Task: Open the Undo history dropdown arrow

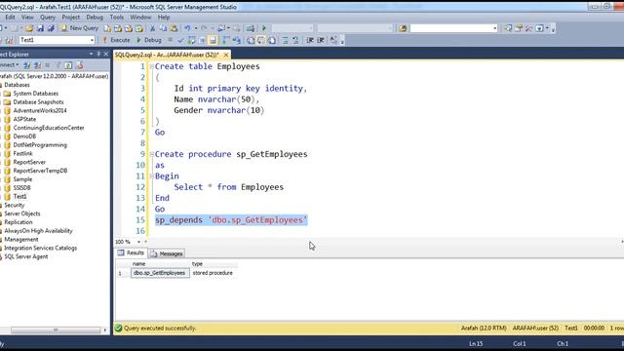Action: [x=196, y=28]
